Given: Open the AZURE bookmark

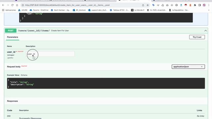Looking at the screenshot, I should tap(23, 10).
